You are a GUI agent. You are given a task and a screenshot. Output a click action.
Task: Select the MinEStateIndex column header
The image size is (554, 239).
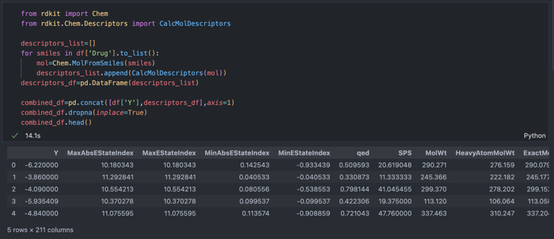click(x=304, y=153)
